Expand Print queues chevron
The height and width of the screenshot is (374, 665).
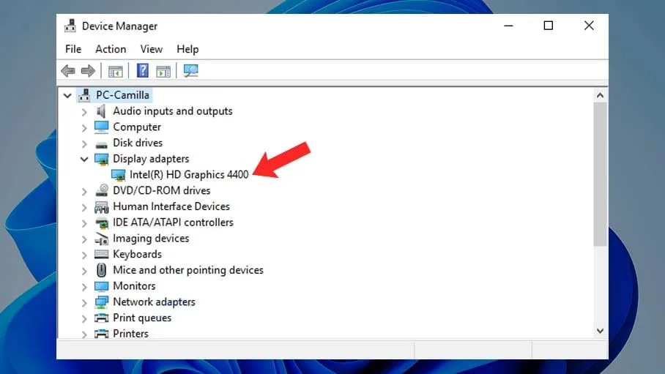point(84,318)
